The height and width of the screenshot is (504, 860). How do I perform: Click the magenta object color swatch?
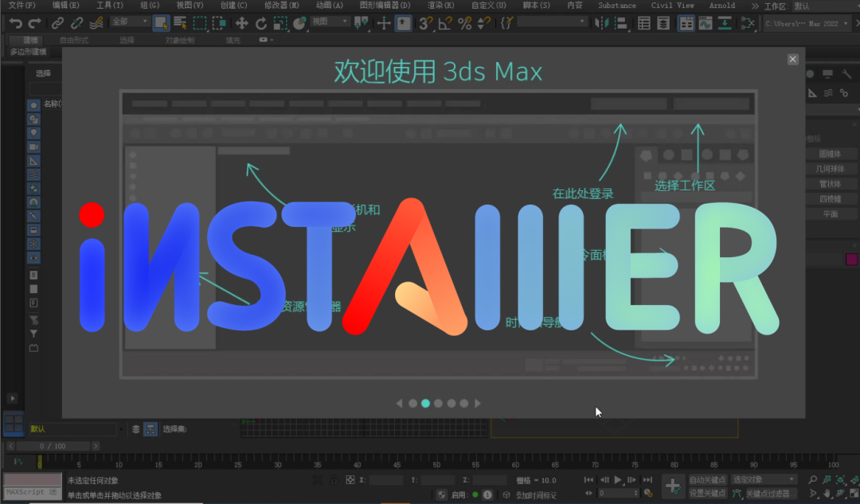click(x=852, y=260)
